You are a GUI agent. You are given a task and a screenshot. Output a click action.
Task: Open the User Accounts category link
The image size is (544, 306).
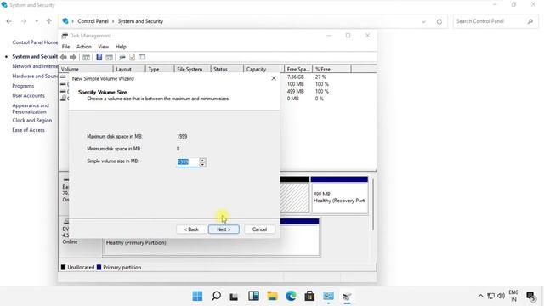click(x=28, y=95)
